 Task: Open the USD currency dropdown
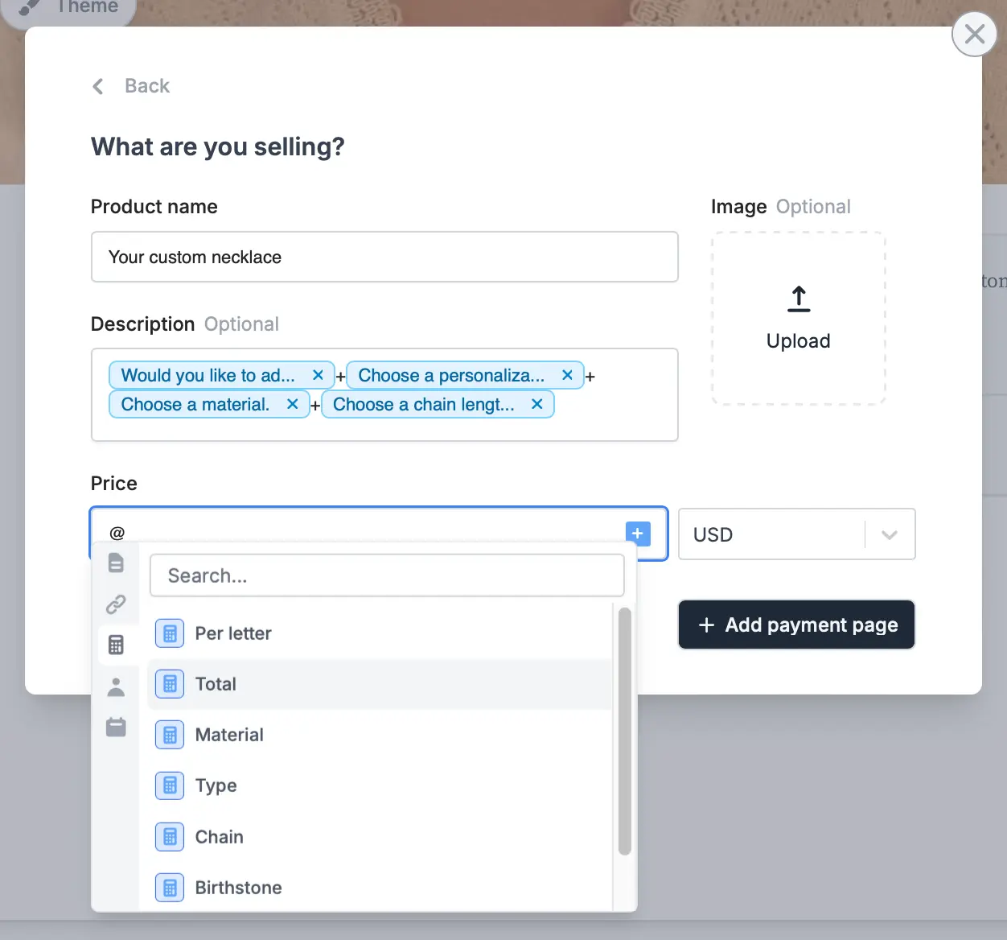[890, 534]
